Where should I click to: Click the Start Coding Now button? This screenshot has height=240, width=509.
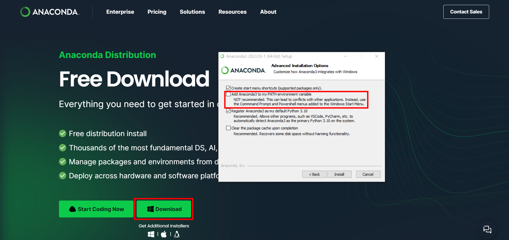click(x=96, y=209)
